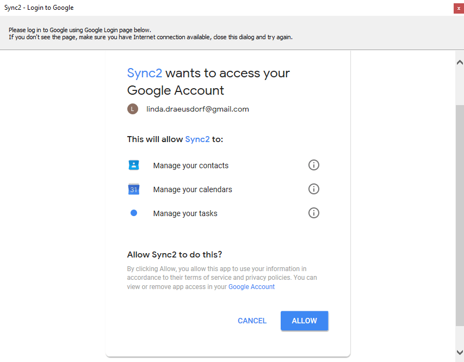Click the Manage your tasks permission text
Viewport: 464px width, 362px height.
[x=185, y=213]
